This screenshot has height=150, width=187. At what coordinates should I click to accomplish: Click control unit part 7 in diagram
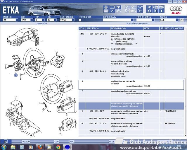16,105
